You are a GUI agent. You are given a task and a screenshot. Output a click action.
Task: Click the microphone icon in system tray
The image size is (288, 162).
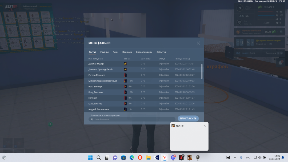(241, 157)
